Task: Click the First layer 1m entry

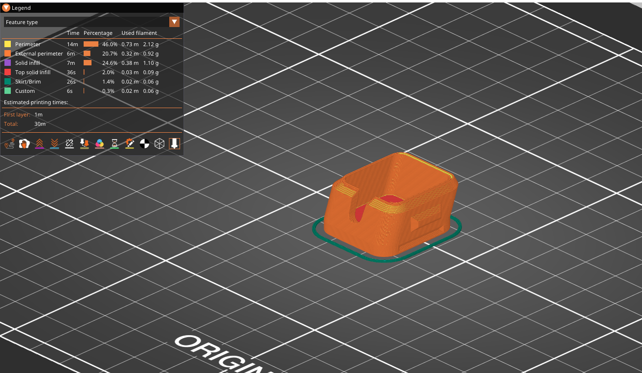Action: 23,115
